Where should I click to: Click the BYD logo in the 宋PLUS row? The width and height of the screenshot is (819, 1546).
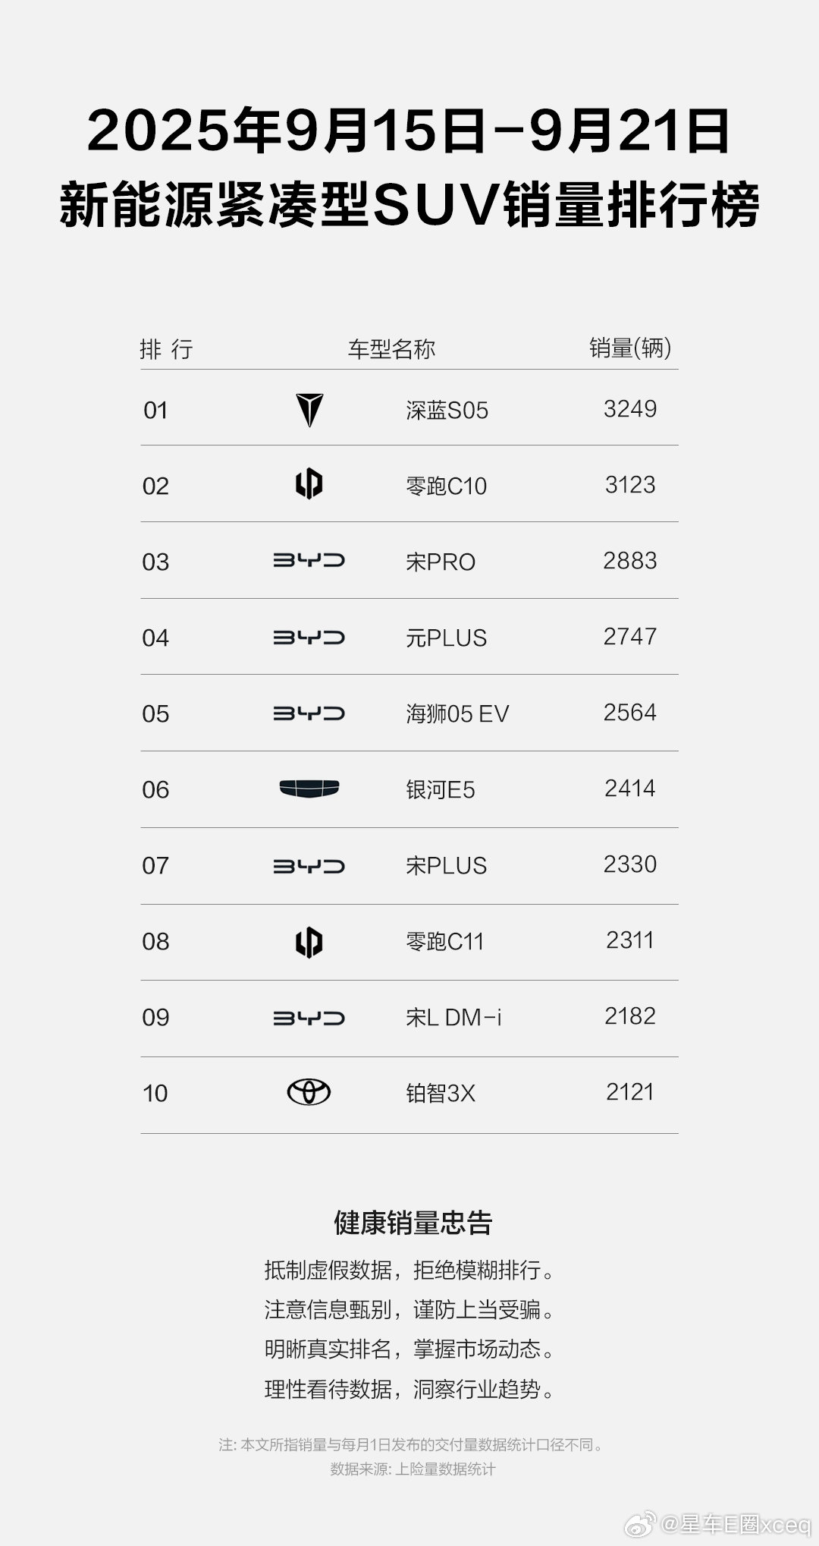[309, 866]
